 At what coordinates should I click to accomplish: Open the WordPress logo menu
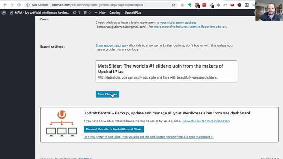pos(4,13)
